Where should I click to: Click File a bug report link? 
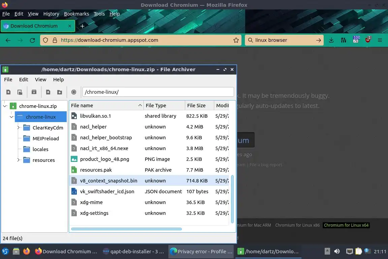266,165
